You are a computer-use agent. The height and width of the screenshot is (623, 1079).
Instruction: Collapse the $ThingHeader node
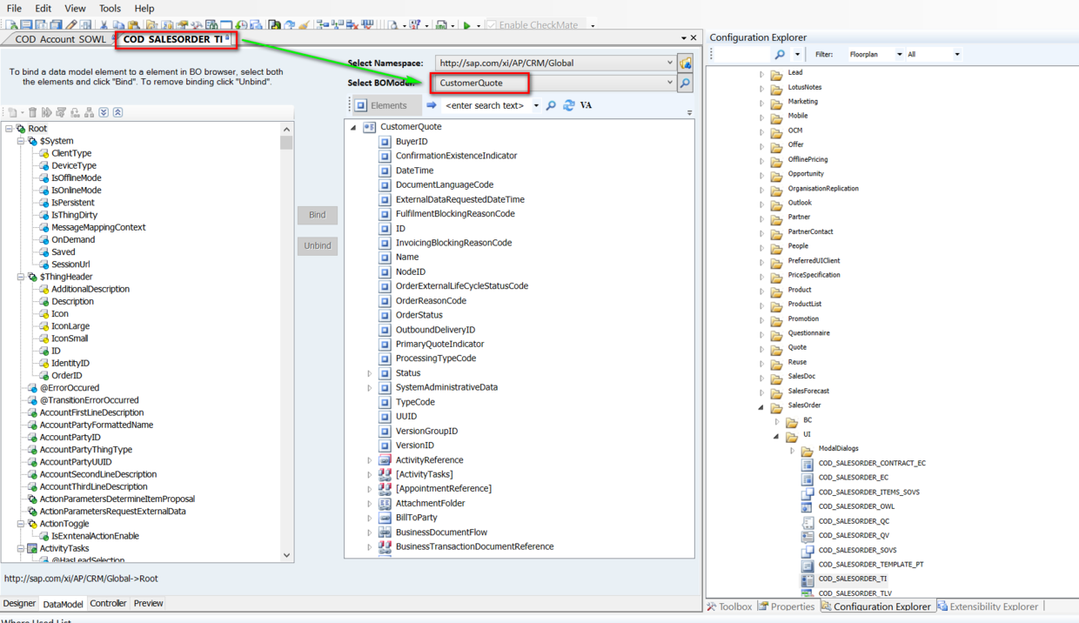(x=21, y=277)
